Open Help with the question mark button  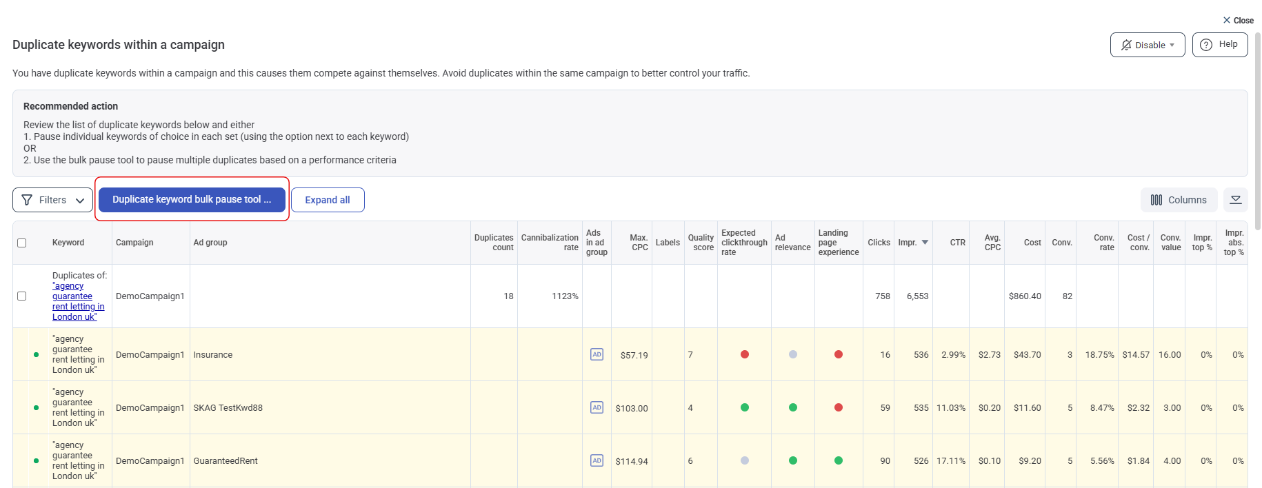1219,45
